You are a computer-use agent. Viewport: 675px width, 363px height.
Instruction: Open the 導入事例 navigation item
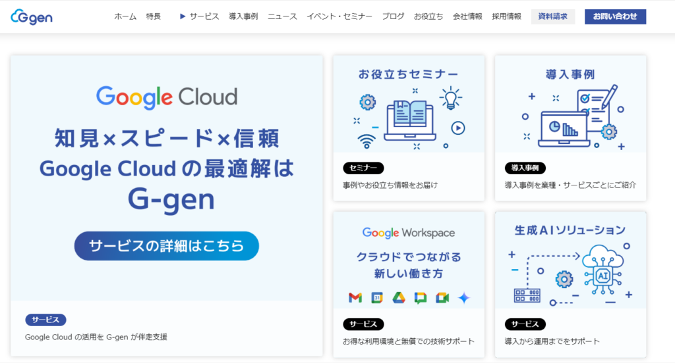[x=243, y=16]
